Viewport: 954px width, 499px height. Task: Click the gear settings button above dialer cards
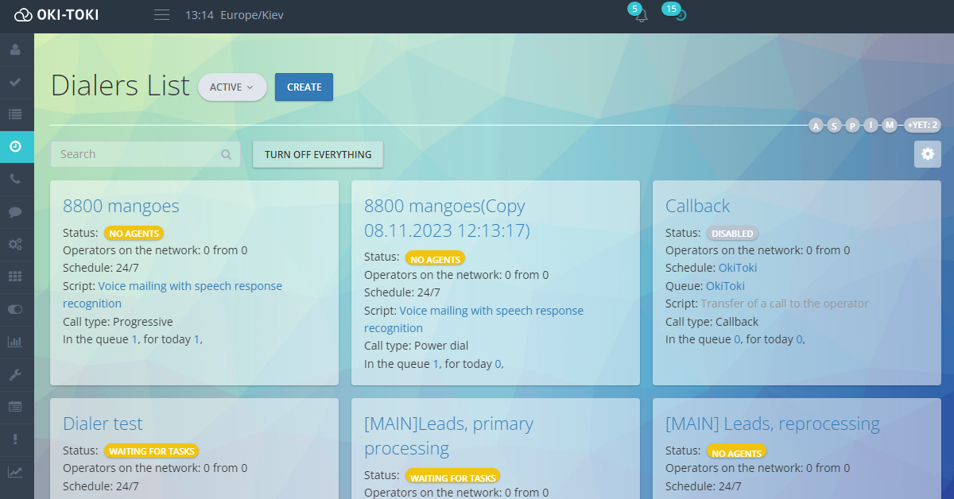point(927,154)
